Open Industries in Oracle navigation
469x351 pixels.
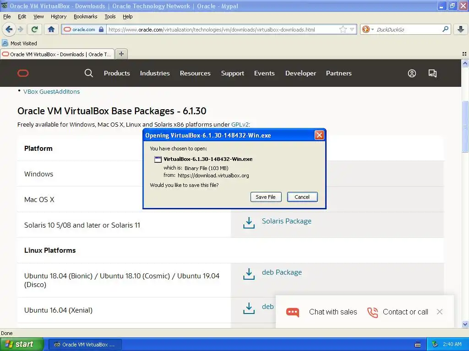pyautogui.click(x=155, y=73)
